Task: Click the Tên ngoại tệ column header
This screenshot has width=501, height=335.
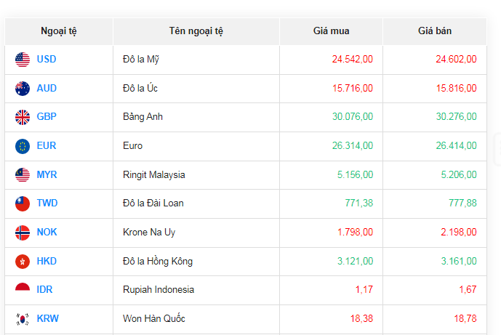Action: point(196,31)
